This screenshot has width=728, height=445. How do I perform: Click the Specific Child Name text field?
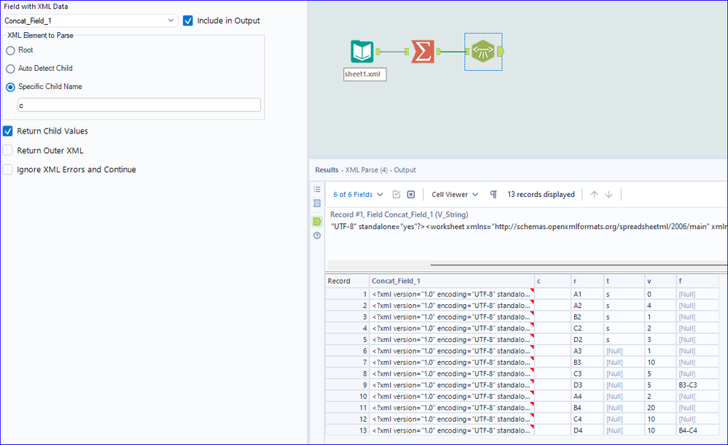pyautogui.click(x=139, y=105)
